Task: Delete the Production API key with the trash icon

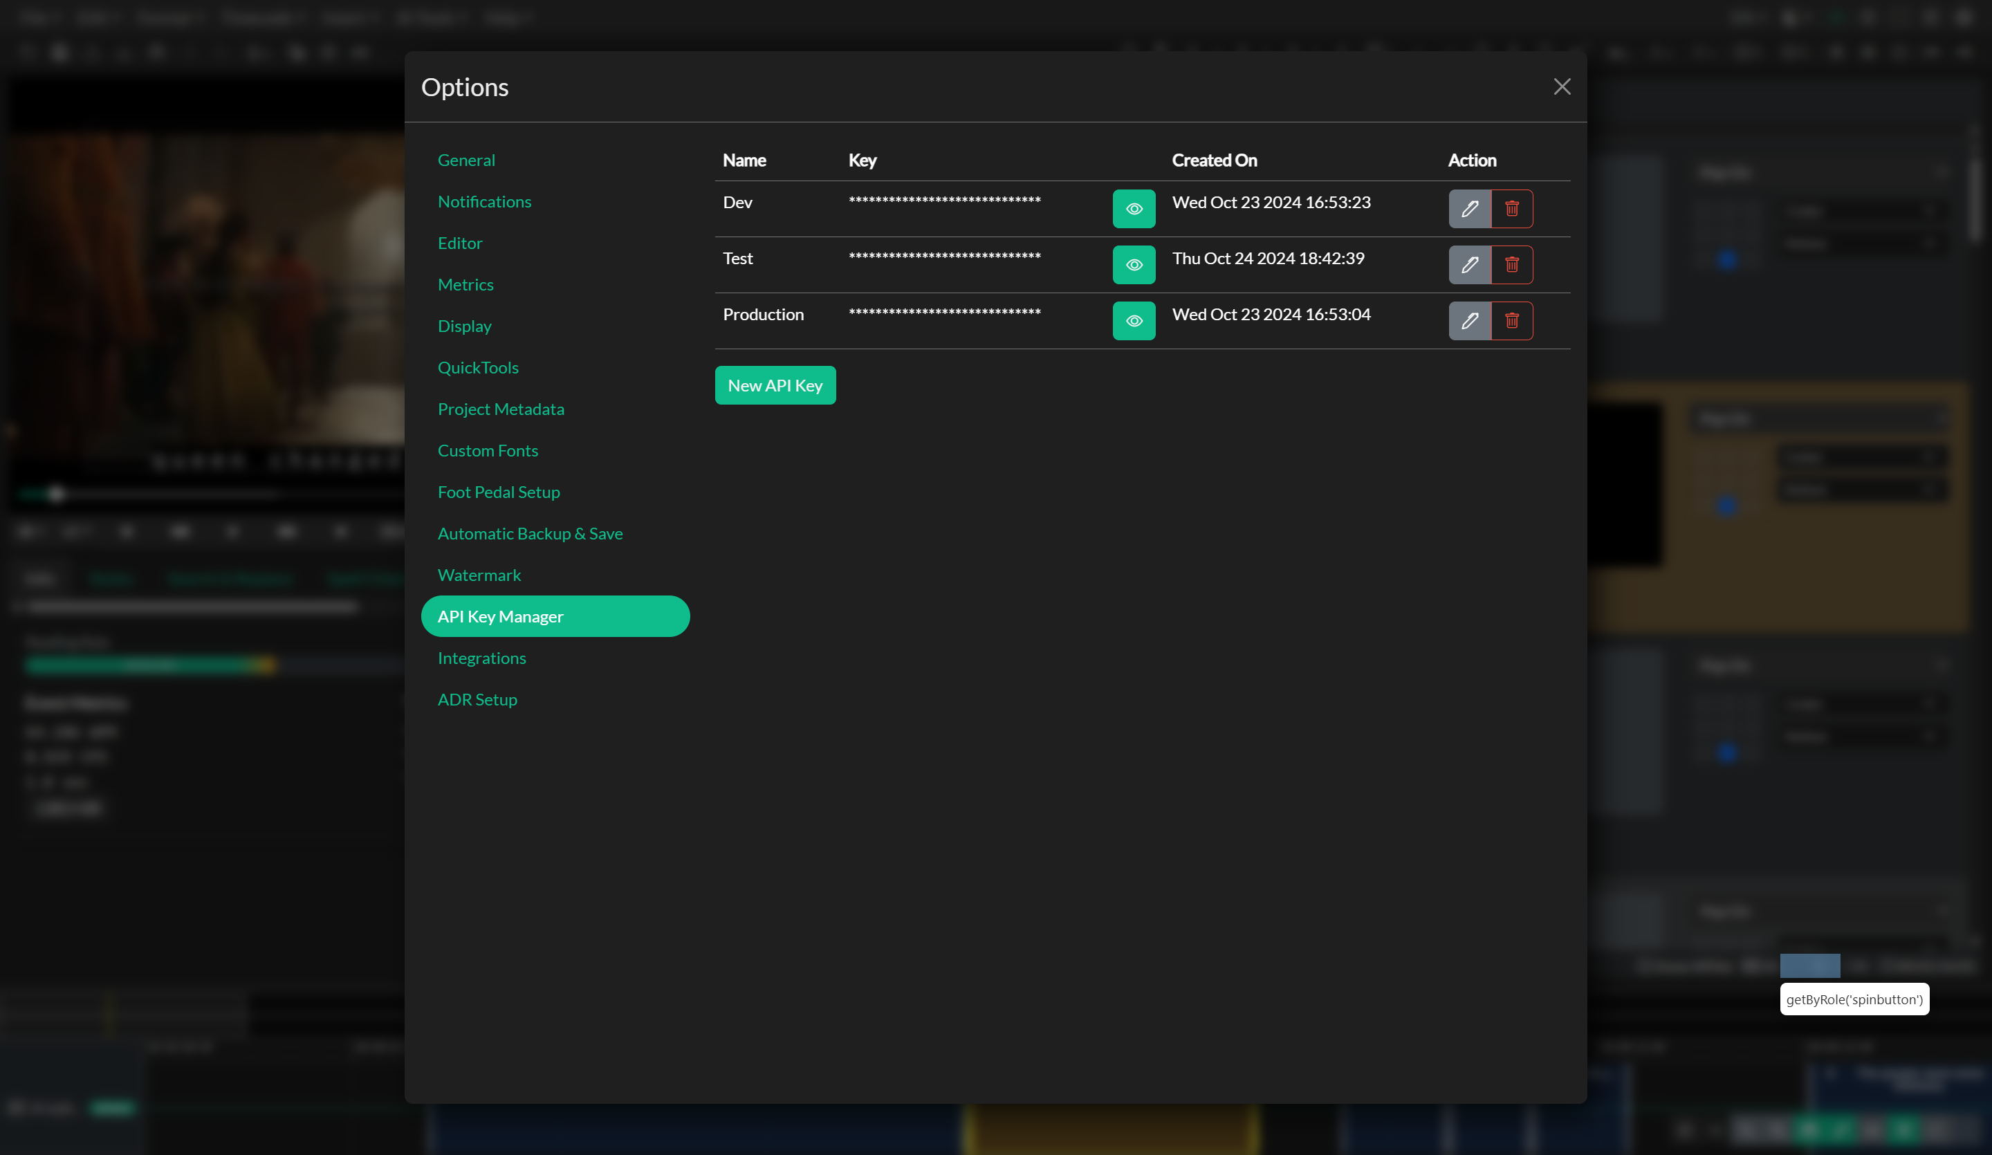Action: pos(1511,321)
